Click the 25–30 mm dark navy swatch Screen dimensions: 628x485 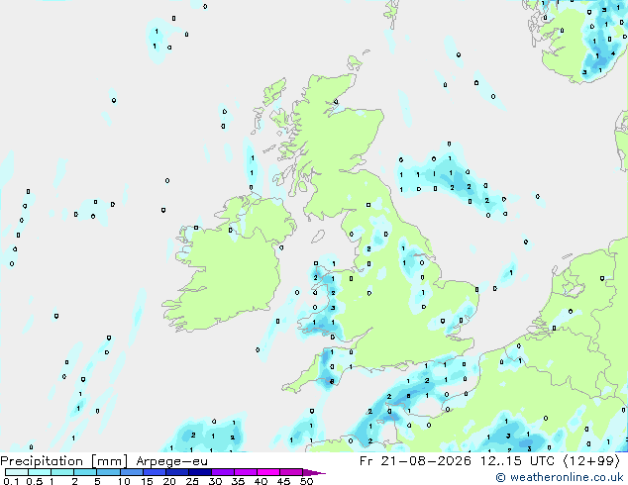(x=200, y=472)
